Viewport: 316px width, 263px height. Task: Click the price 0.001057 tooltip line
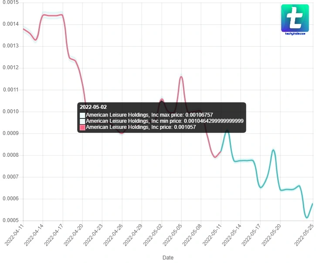tap(141, 128)
